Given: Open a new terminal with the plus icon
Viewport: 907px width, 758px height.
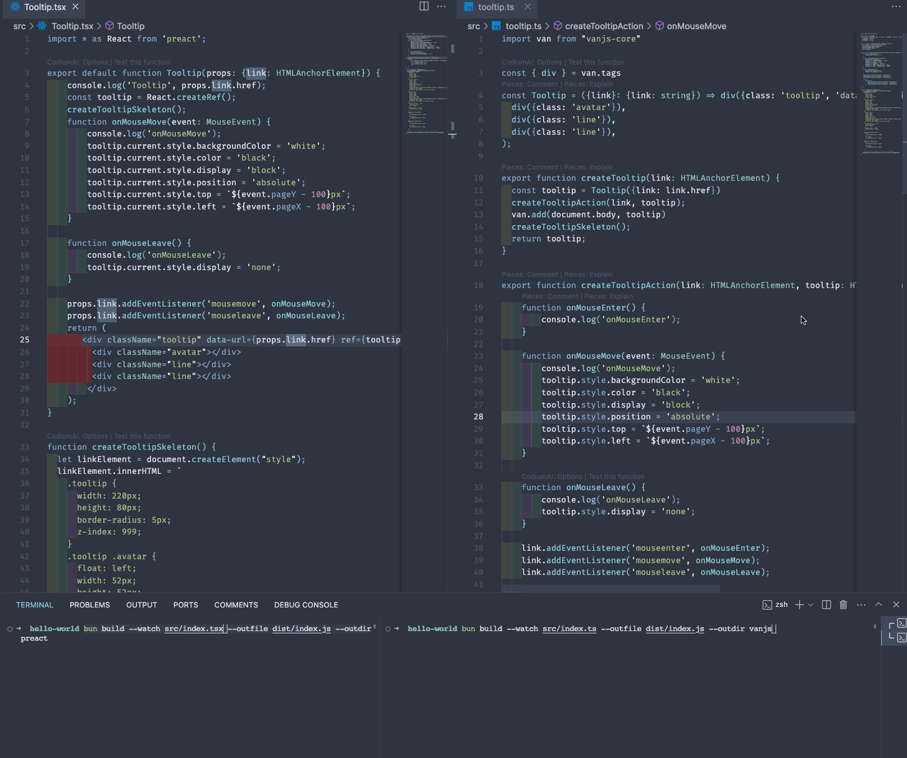Looking at the screenshot, I should pos(799,605).
